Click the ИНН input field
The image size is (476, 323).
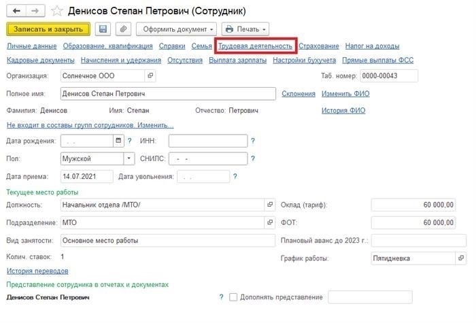208,141
